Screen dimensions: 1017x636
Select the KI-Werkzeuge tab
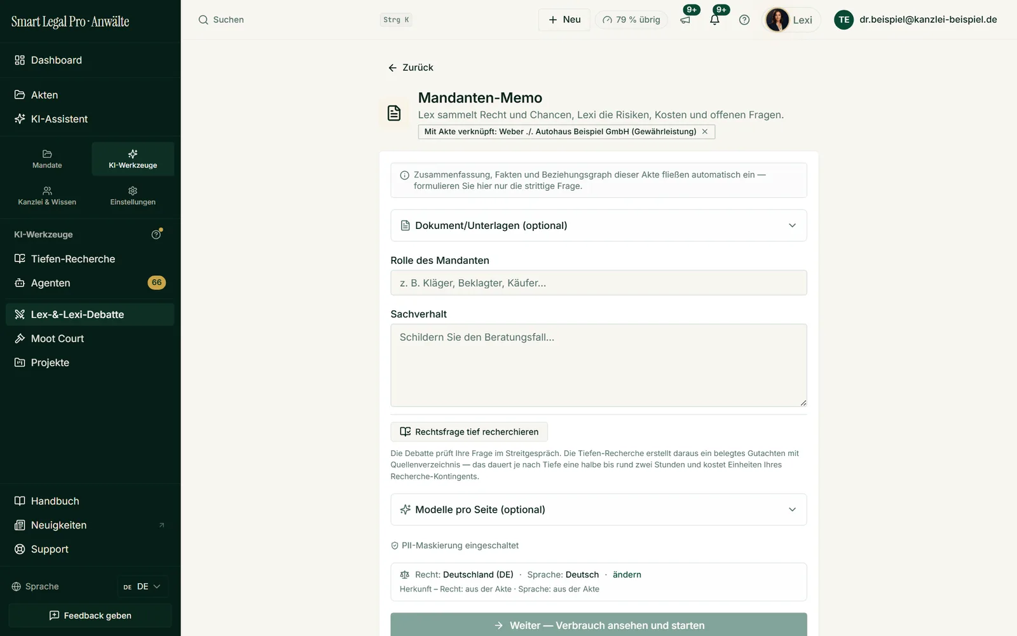pos(133,159)
